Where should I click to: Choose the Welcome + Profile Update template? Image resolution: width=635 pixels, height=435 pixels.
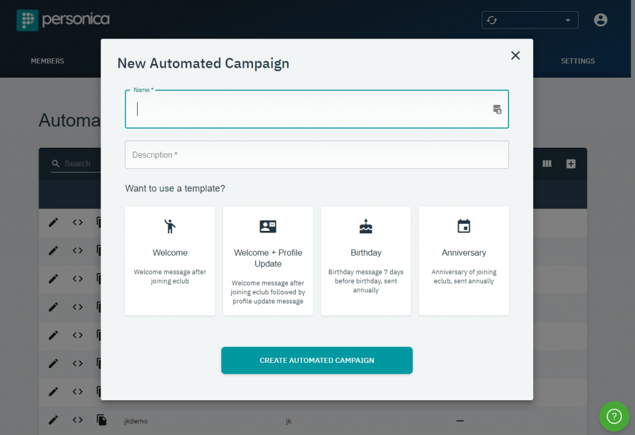coord(268,261)
